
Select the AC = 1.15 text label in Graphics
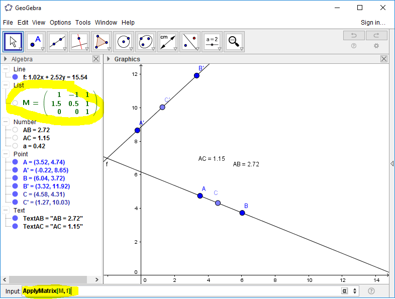[x=212, y=159]
